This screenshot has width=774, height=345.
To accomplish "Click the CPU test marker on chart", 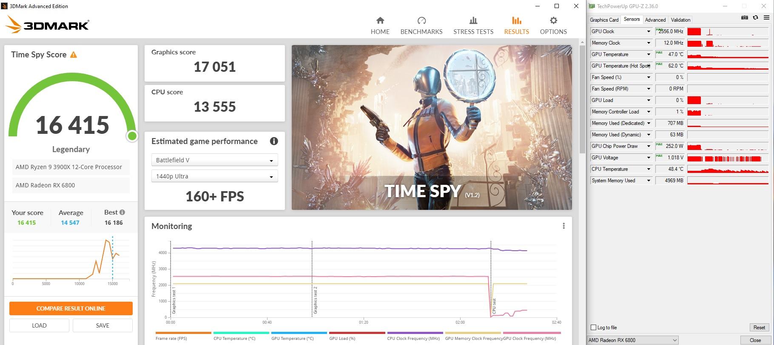I will [x=493, y=306].
